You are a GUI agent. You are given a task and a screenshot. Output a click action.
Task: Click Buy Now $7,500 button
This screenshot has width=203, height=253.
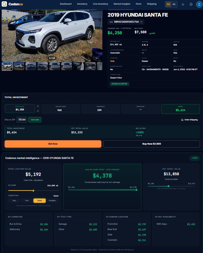coord(152,144)
